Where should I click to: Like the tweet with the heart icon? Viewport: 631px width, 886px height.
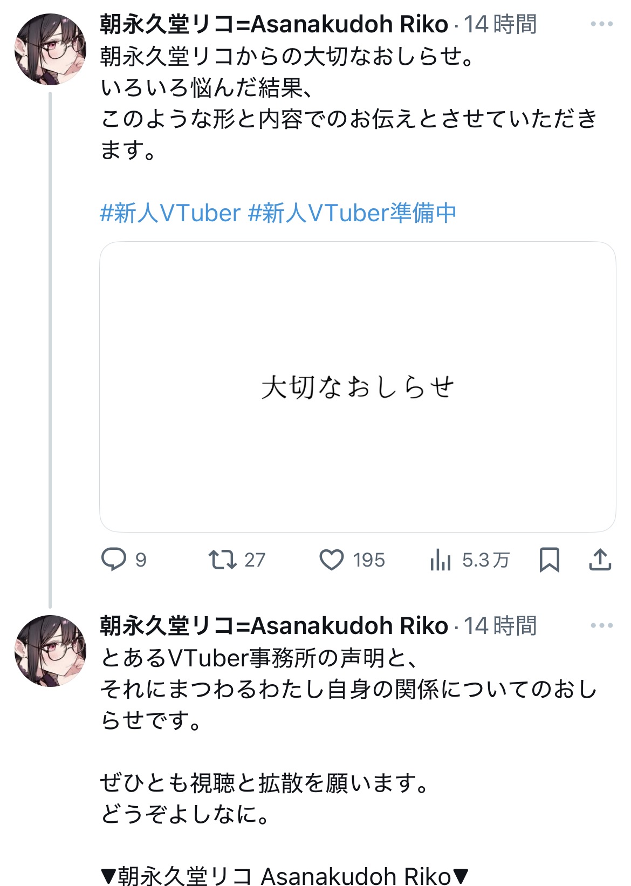pos(332,560)
